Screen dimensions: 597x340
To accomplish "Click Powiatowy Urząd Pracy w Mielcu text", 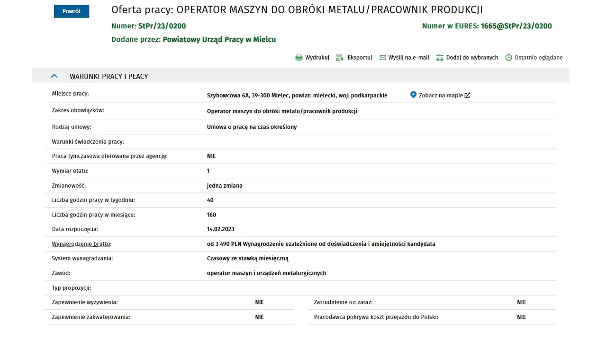I will pos(219,40).
